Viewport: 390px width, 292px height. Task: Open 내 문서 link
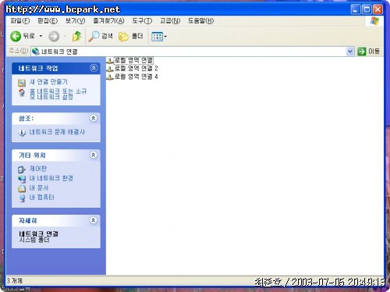[39, 187]
